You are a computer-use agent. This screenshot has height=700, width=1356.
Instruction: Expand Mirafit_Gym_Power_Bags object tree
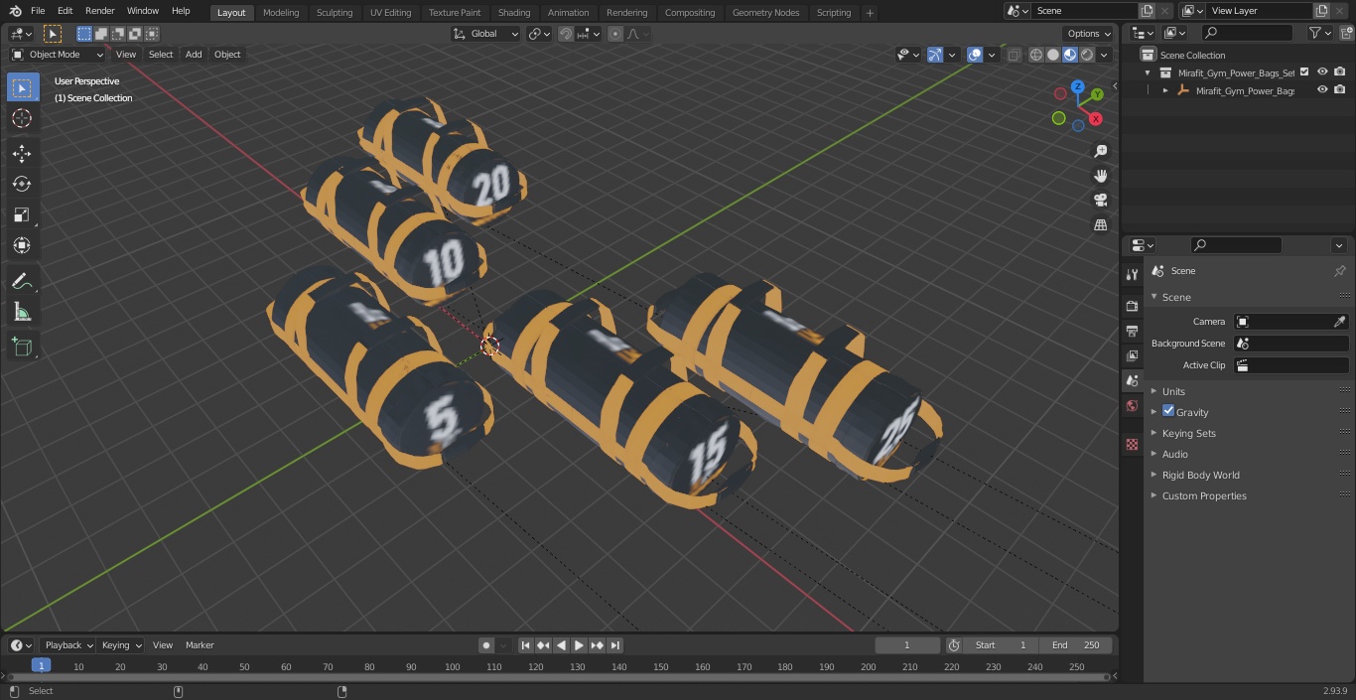point(1165,90)
